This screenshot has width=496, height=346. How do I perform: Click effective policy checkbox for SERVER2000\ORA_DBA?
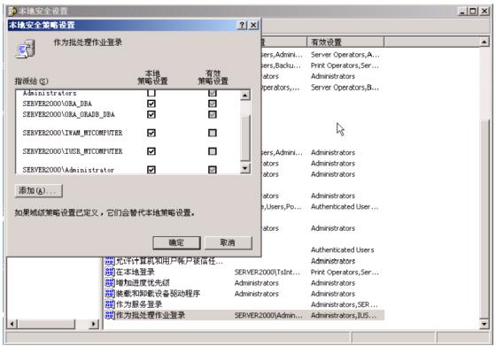coord(213,104)
